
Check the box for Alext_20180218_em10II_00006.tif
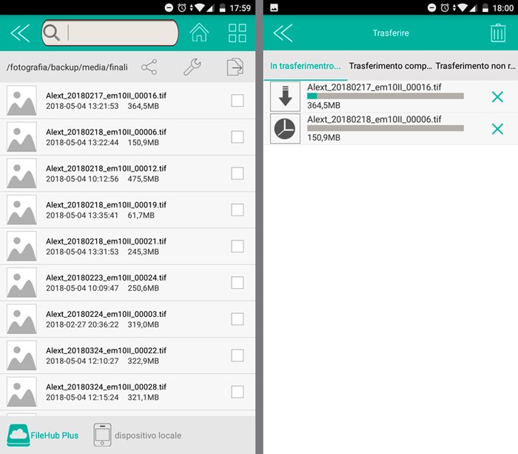click(238, 137)
